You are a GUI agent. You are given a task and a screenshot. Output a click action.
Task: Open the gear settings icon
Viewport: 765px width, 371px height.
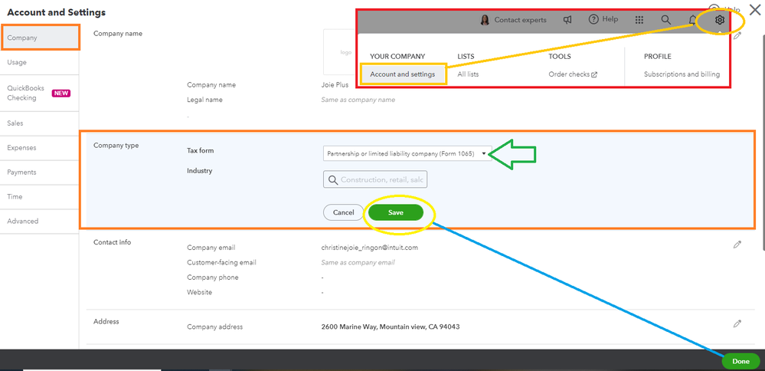click(x=720, y=20)
